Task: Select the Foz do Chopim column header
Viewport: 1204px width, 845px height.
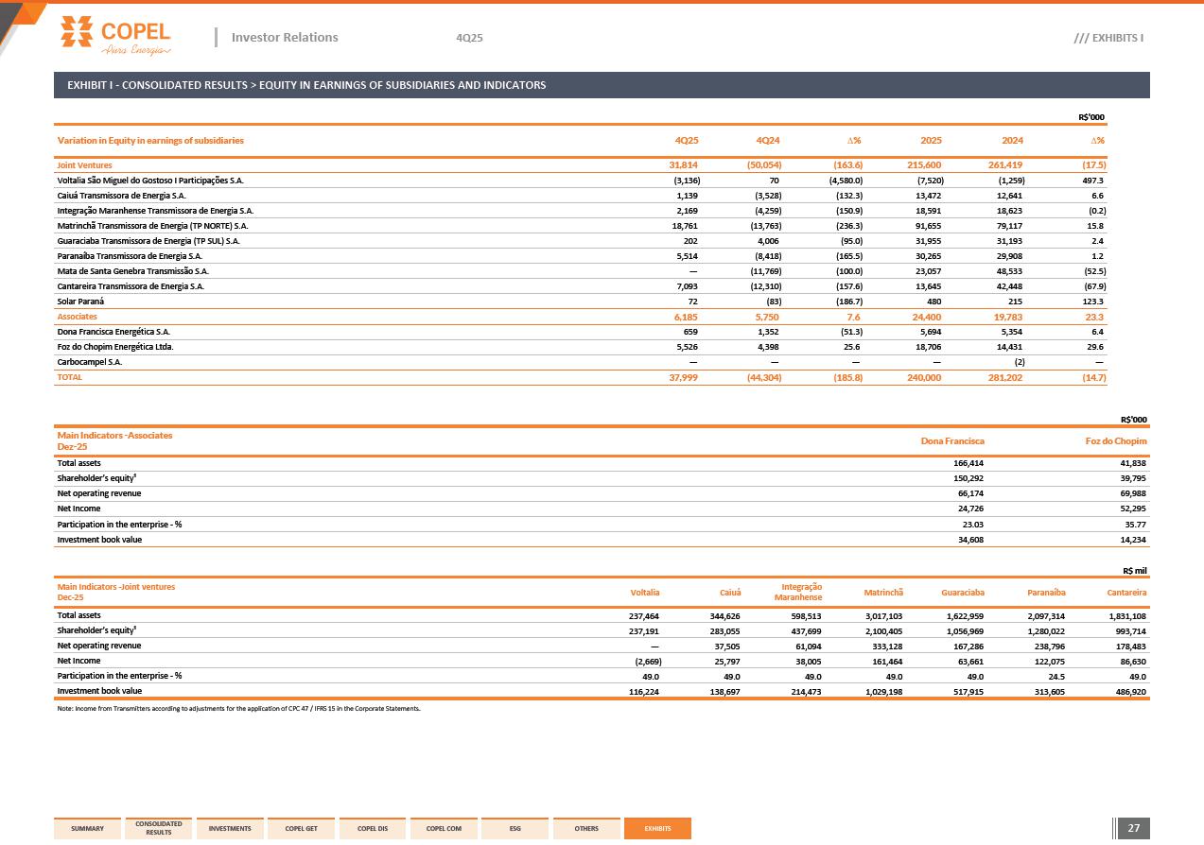Action: coord(1115,441)
